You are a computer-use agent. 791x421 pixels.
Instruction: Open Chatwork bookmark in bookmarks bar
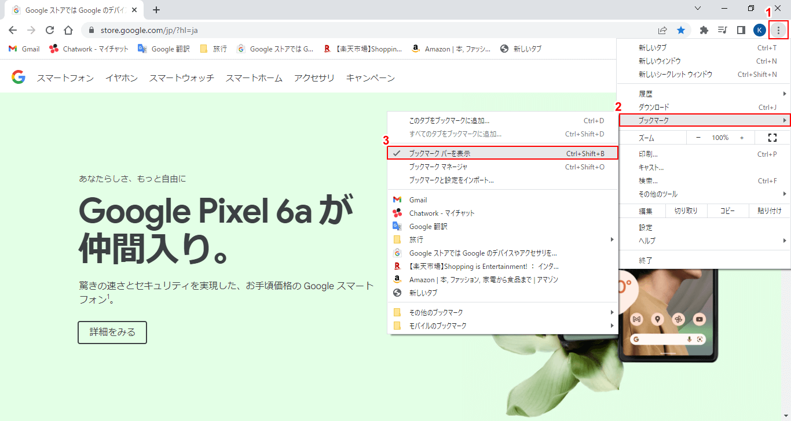click(x=89, y=49)
